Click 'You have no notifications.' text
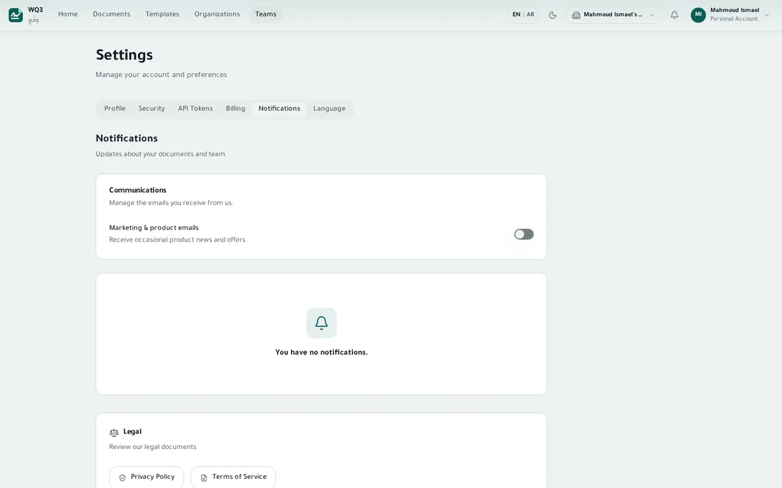 coord(321,353)
